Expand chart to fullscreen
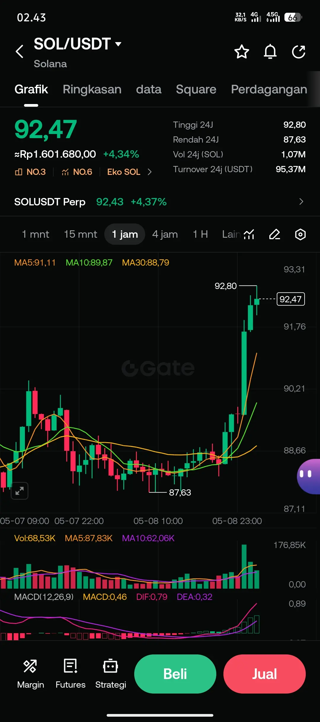This screenshot has height=722, width=320. (x=20, y=491)
